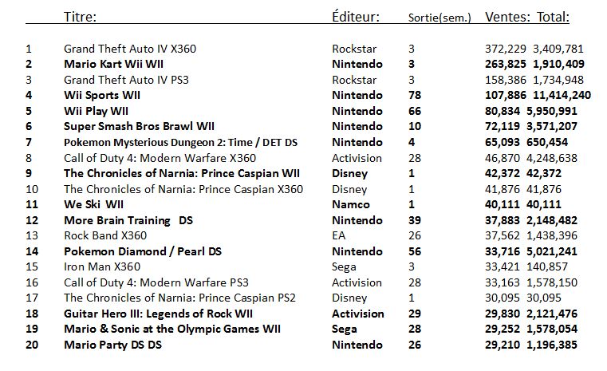The image size is (607, 371).
Task: Click the Sortie(sem.) column header
Action: [439, 18]
